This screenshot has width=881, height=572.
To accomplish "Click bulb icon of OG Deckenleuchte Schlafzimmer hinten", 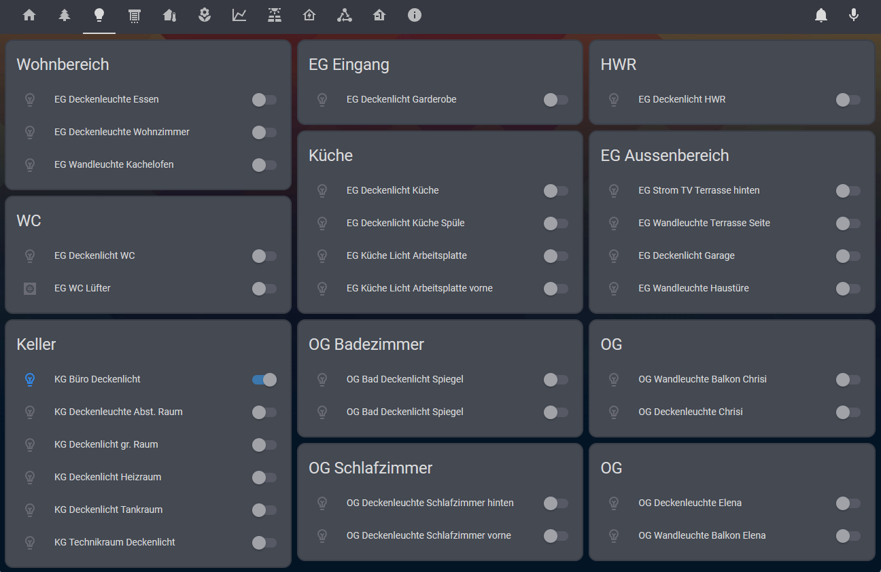I will click(x=322, y=503).
